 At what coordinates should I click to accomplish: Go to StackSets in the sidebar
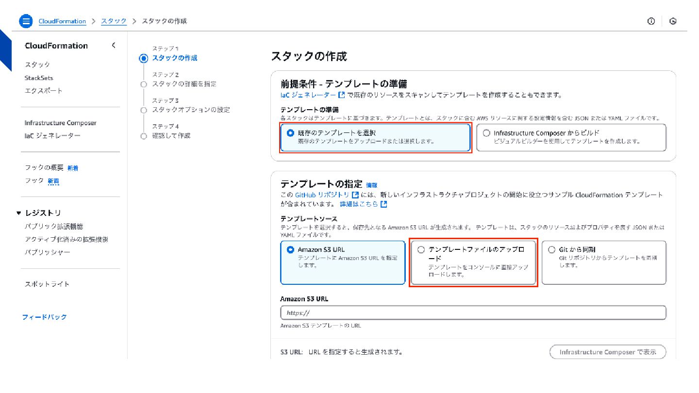tap(39, 78)
